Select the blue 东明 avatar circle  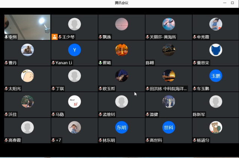click(122, 127)
